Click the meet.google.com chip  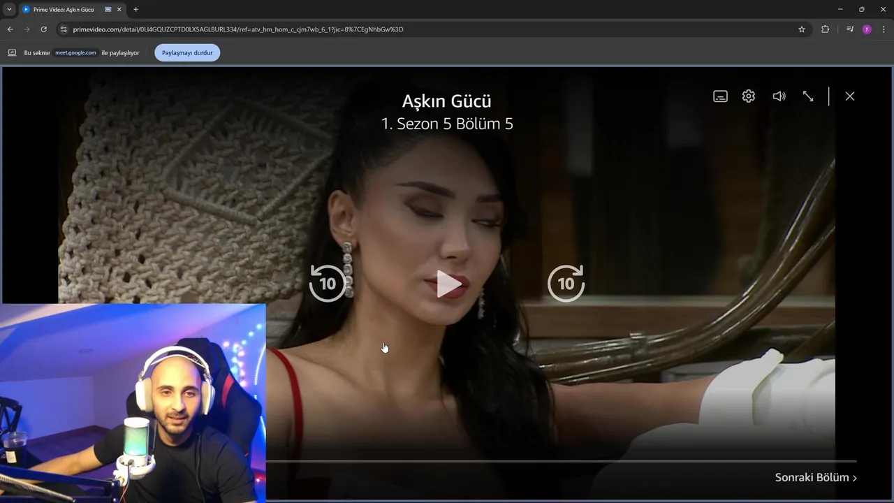pos(75,52)
